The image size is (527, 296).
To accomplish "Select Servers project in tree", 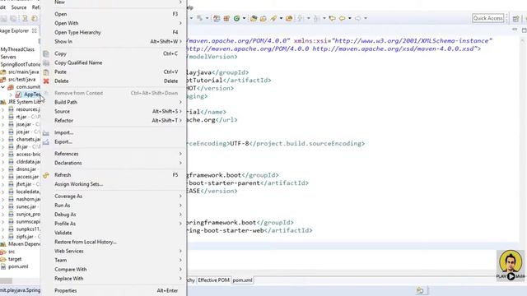I will pyautogui.click(x=8, y=57).
